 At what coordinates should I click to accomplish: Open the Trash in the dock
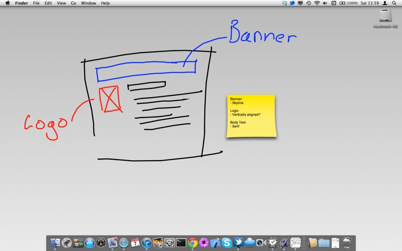(347, 243)
